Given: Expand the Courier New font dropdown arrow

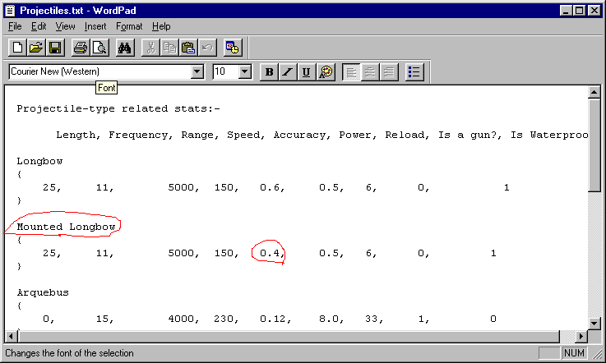Looking at the screenshot, I should (197, 71).
